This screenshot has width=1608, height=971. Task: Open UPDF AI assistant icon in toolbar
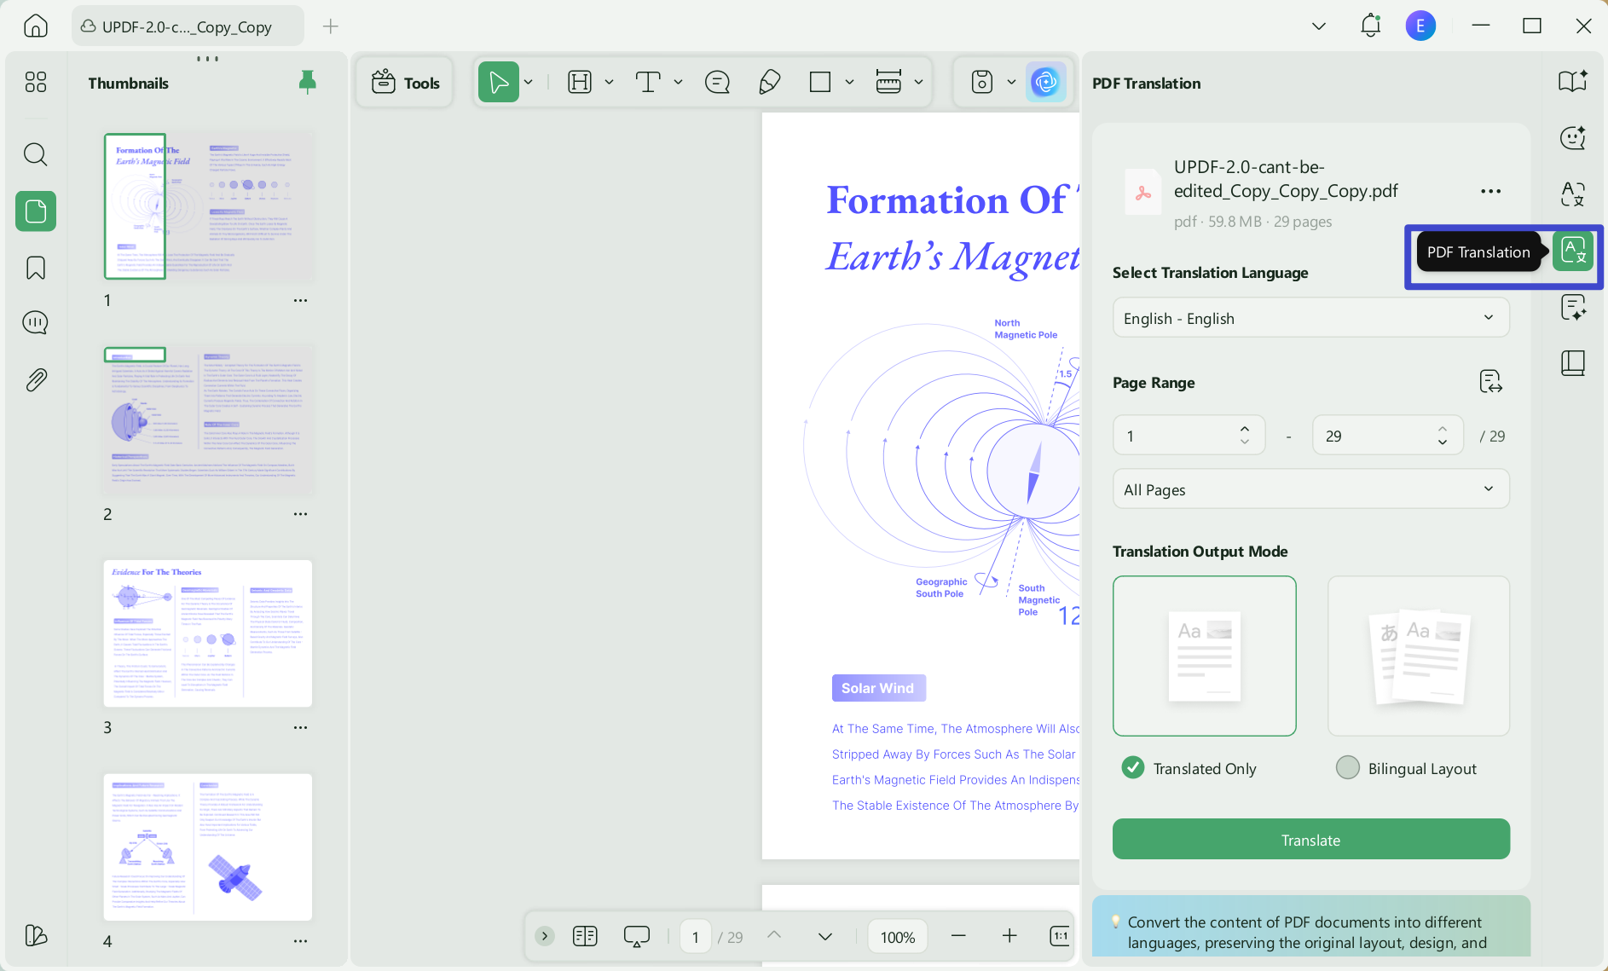coord(1045,83)
